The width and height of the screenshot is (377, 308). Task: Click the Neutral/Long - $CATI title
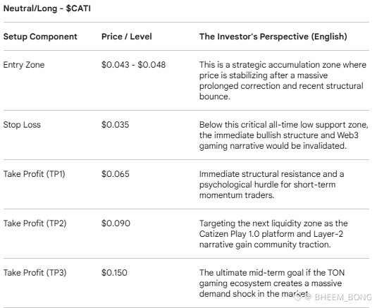pos(47,8)
